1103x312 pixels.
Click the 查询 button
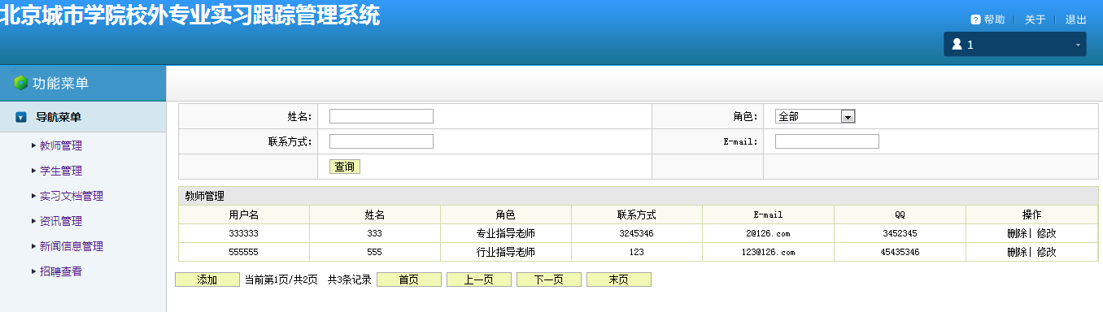(345, 167)
